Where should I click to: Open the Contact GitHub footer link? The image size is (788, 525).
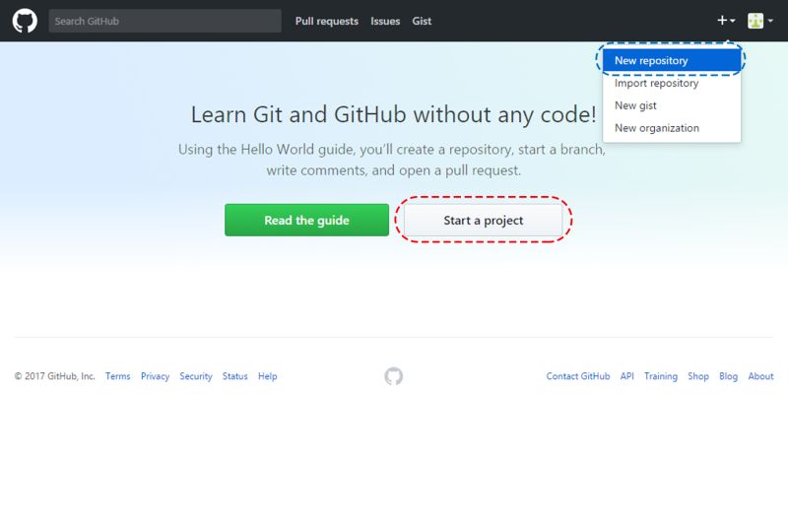[x=578, y=376]
